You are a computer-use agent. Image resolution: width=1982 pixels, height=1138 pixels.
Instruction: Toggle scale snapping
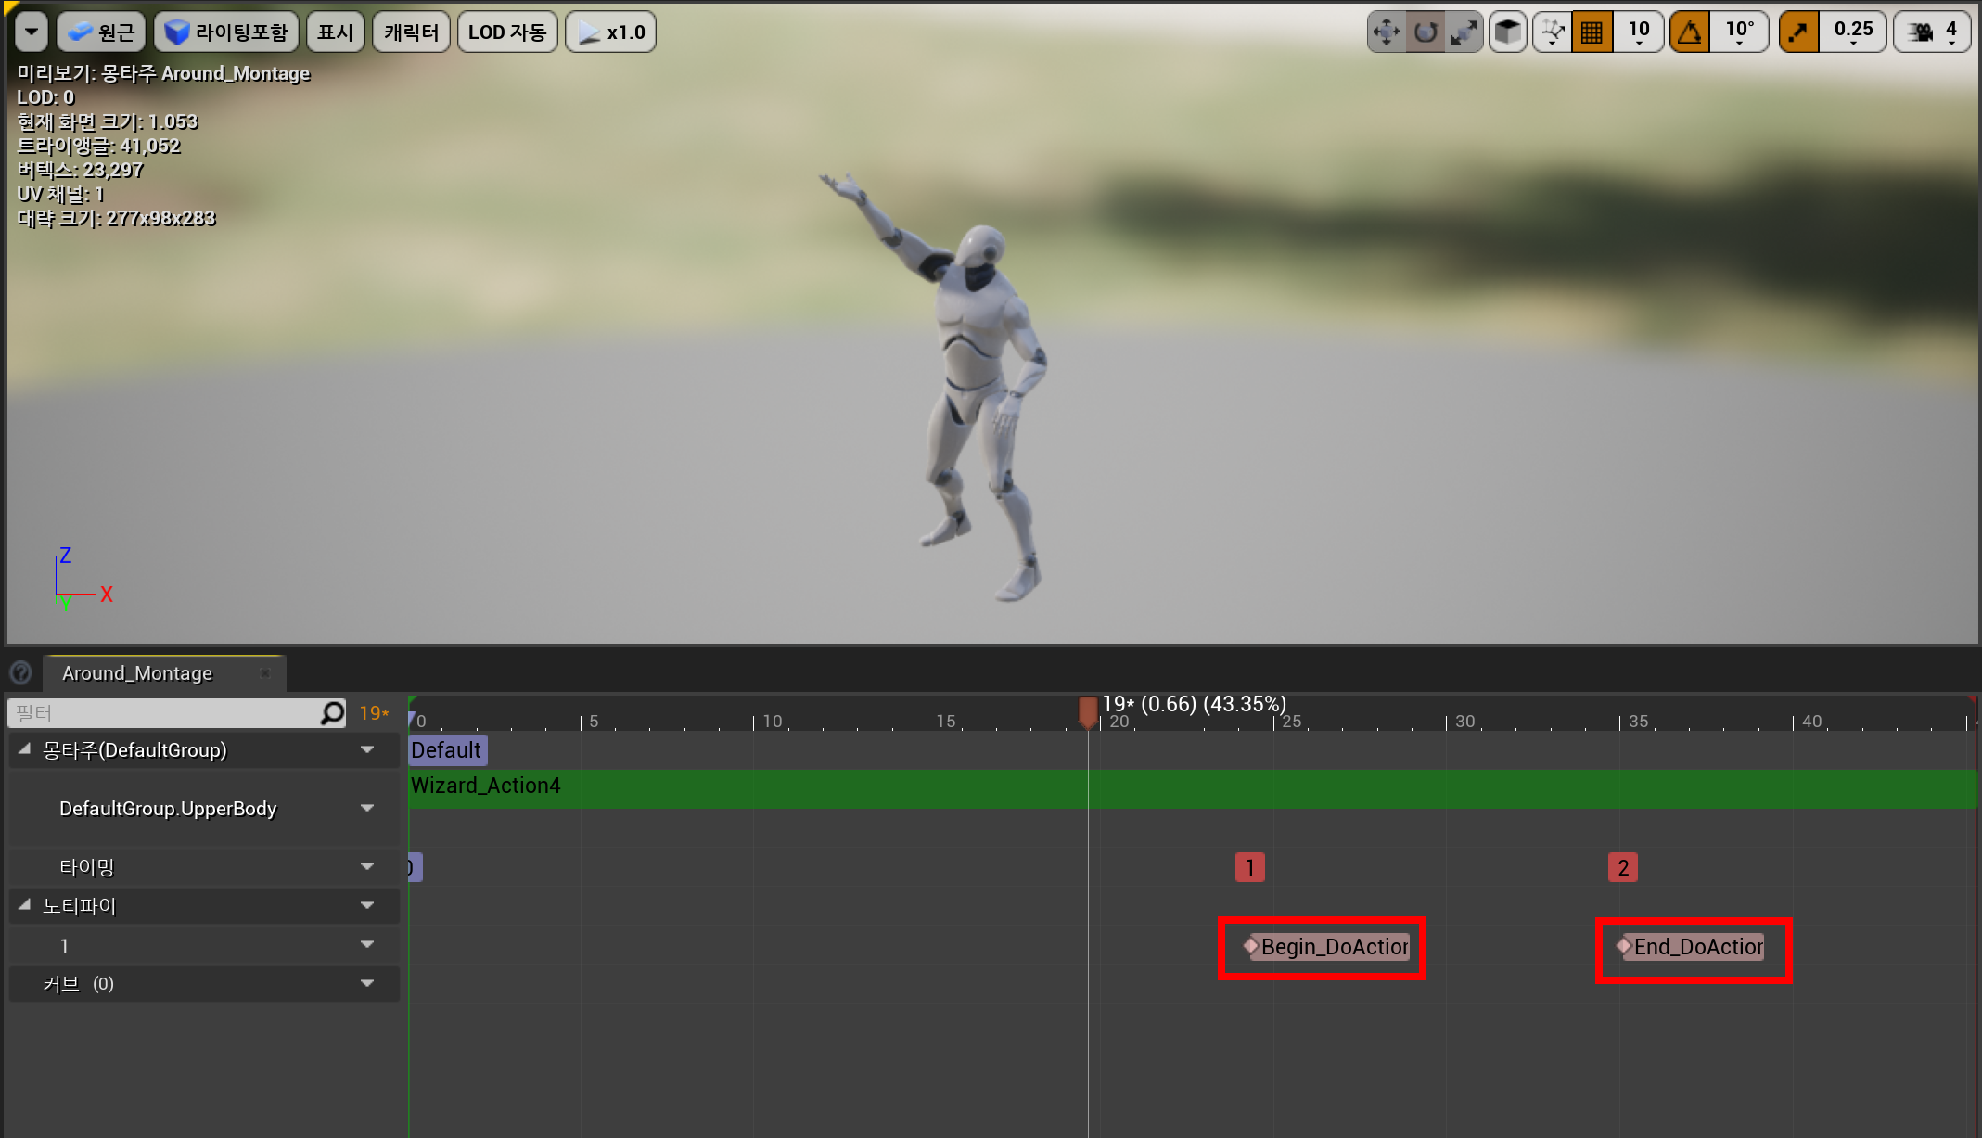click(1798, 32)
